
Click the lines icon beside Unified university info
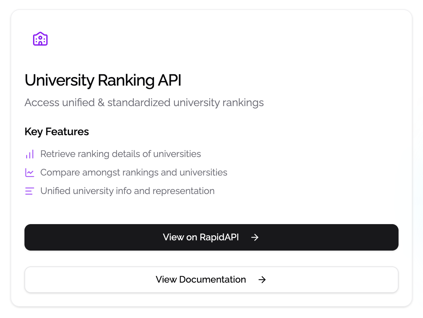click(30, 191)
